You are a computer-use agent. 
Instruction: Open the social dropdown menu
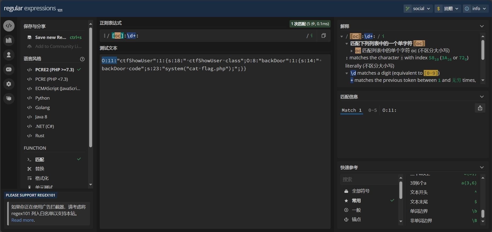point(418,8)
